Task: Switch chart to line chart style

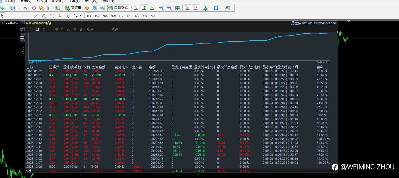Action: pos(152,8)
